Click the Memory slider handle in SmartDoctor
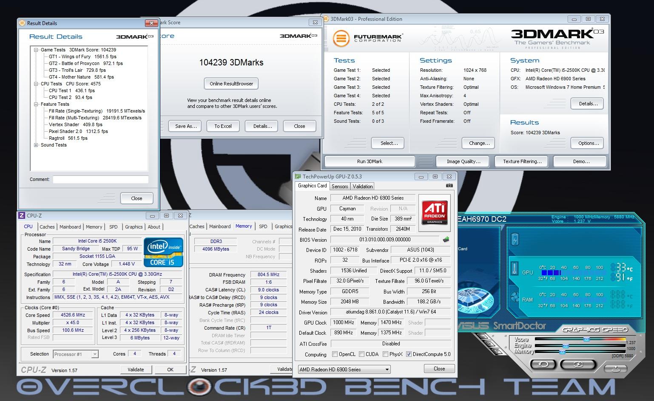The width and height of the screenshot is (654, 401). pyautogui.click(x=562, y=352)
